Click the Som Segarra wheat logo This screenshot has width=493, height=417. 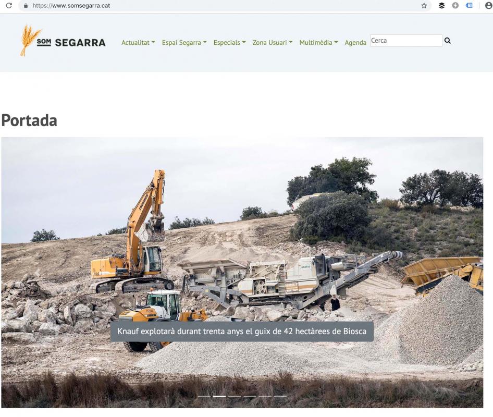tap(63, 41)
